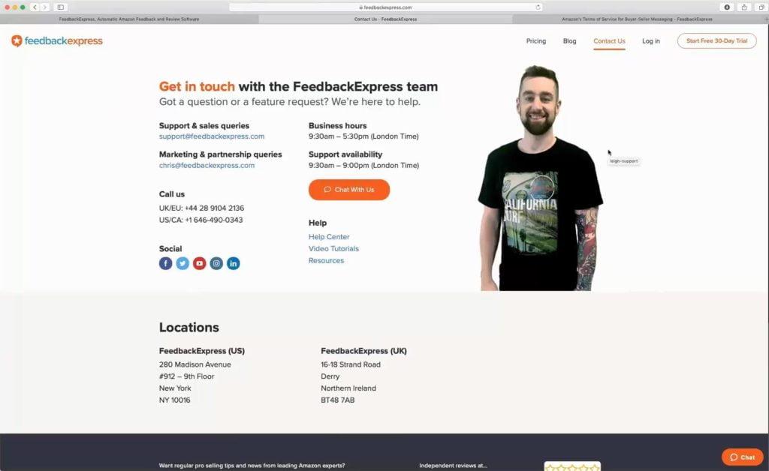Switch to the first FeedbackExpress tab
This screenshot has height=471, width=769.
(x=129, y=19)
